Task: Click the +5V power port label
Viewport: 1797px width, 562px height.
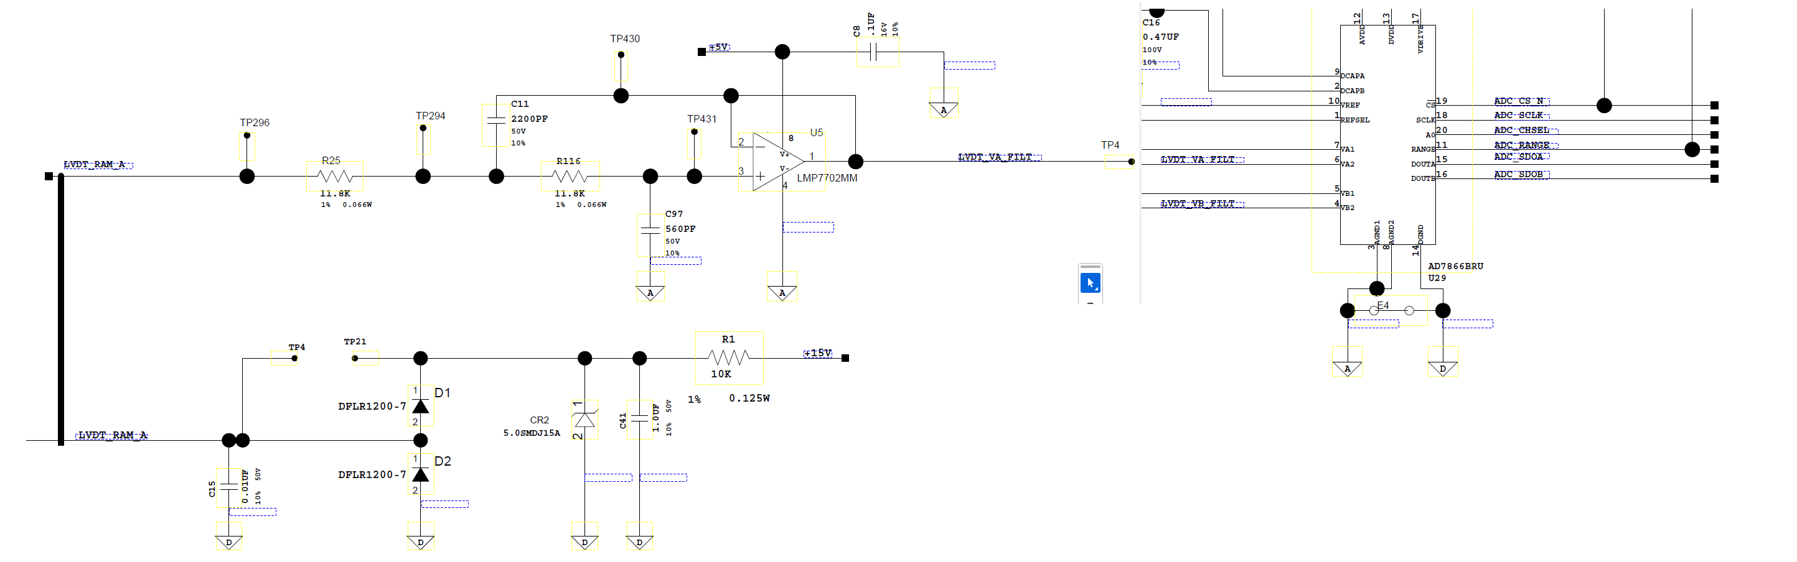Action: coord(719,47)
